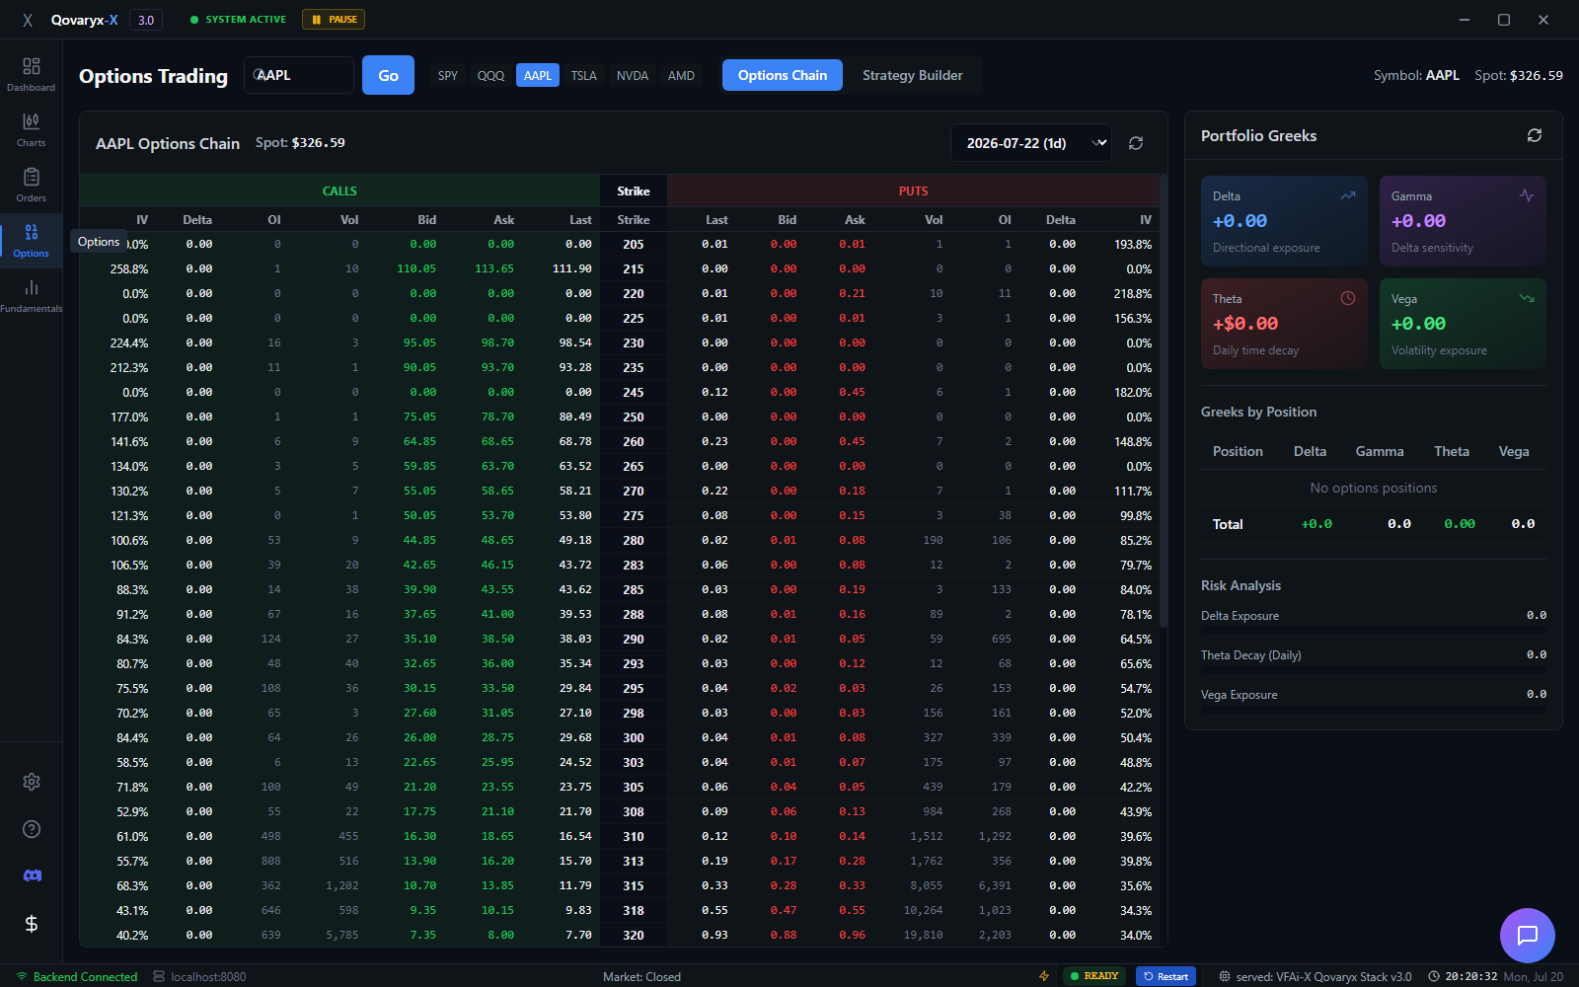Click the symbol search input field
This screenshot has width=1579, height=987.
[299, 75]
